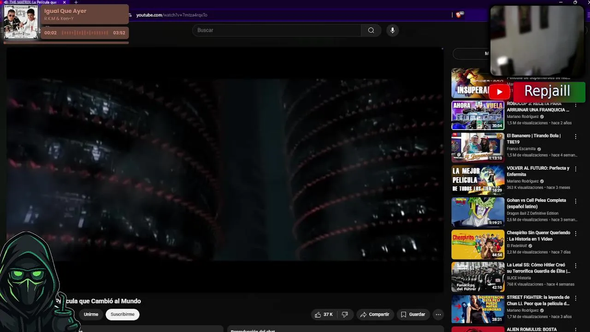Viewport: 590px width, 332px height.
Task: Click the youtube.com address bar URL
Action: pos(171,15)
